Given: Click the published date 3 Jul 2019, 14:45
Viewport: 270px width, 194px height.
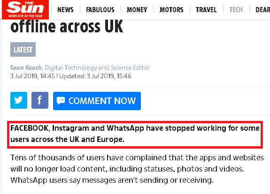Looking at the screenshot, I should 32,76.
